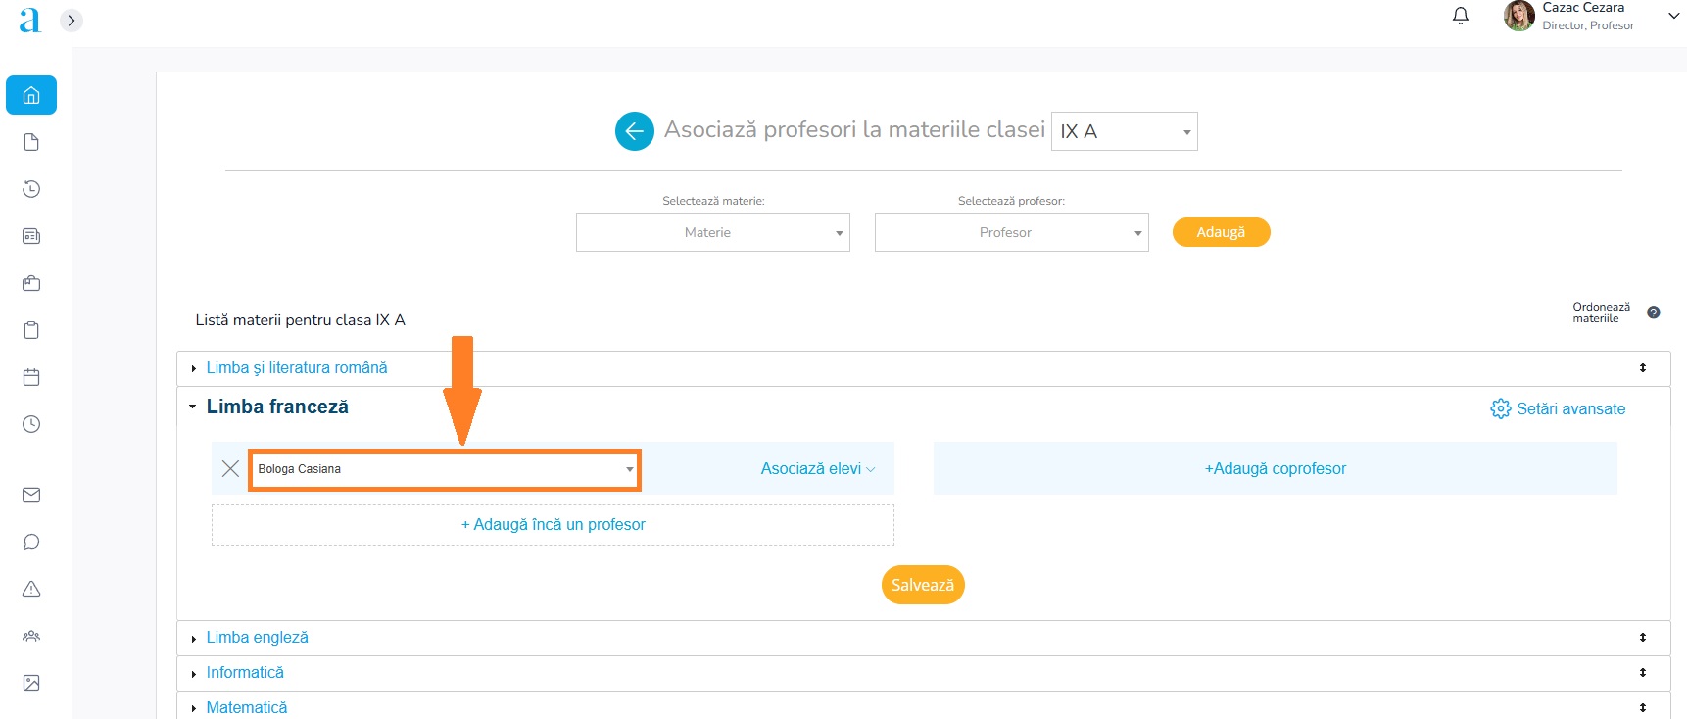Expand Limba și literatura română section
This screenshot has width=1687, height=719.
click(x=296, y=368)
